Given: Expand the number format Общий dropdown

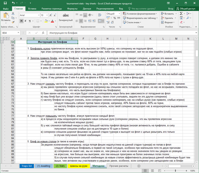Looking at the screenshot, I should click(x=119, y=14).
